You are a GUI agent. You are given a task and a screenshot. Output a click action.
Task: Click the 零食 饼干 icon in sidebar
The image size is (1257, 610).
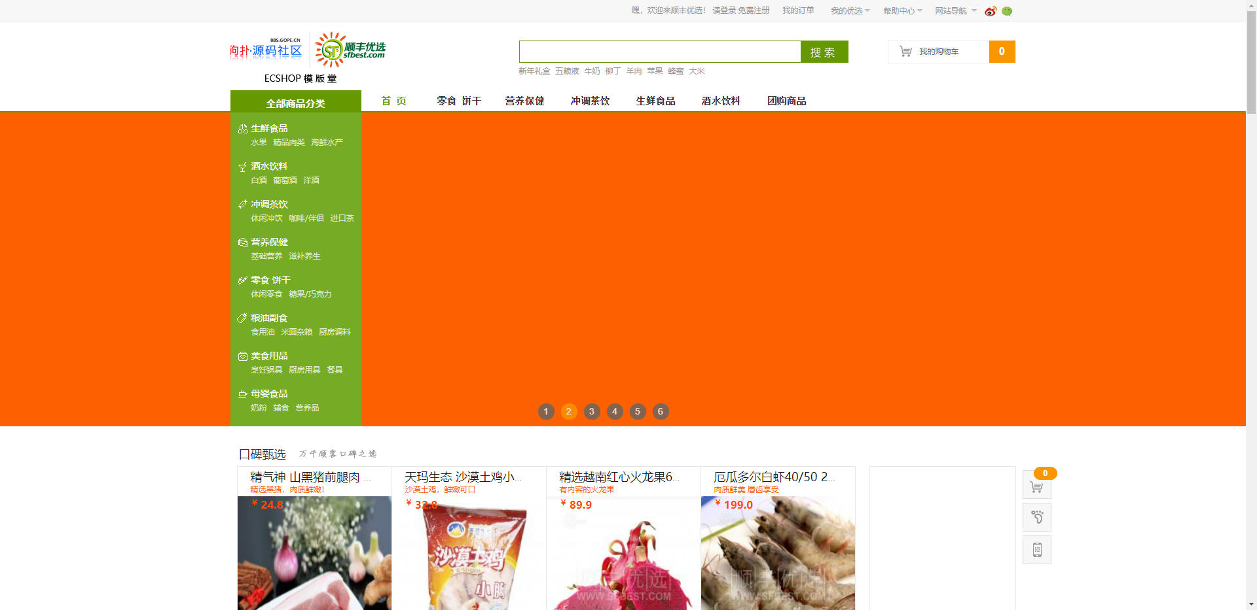[x=242, y=280]
